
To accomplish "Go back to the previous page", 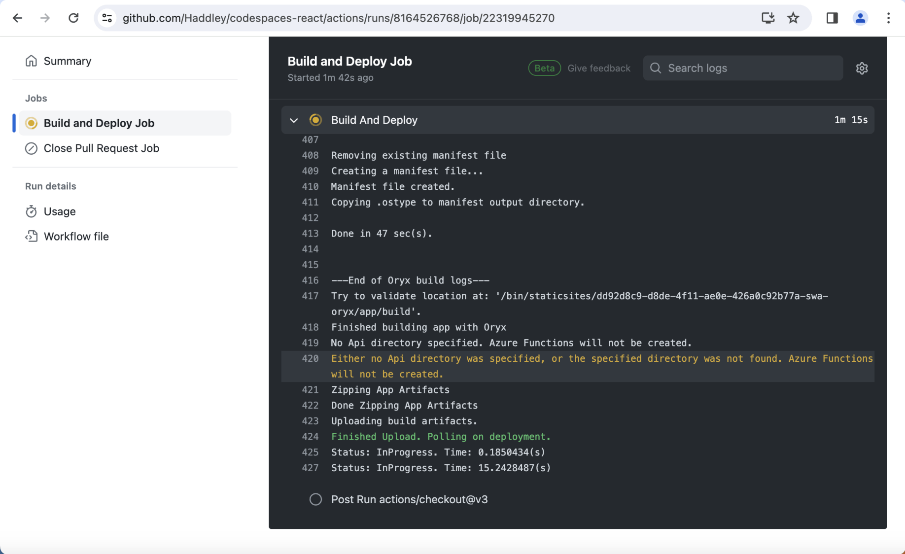I will click(x=18, y=18).
